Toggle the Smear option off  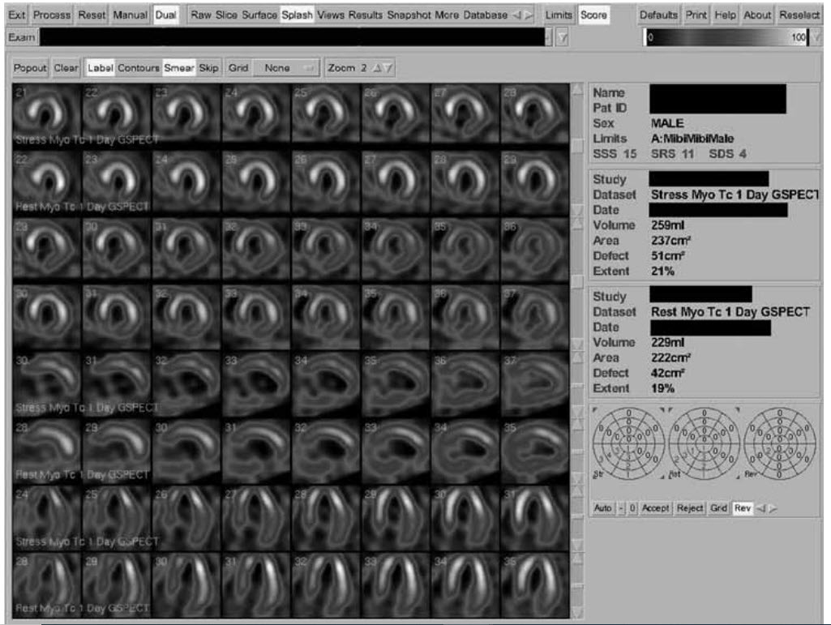coord(179,68)
